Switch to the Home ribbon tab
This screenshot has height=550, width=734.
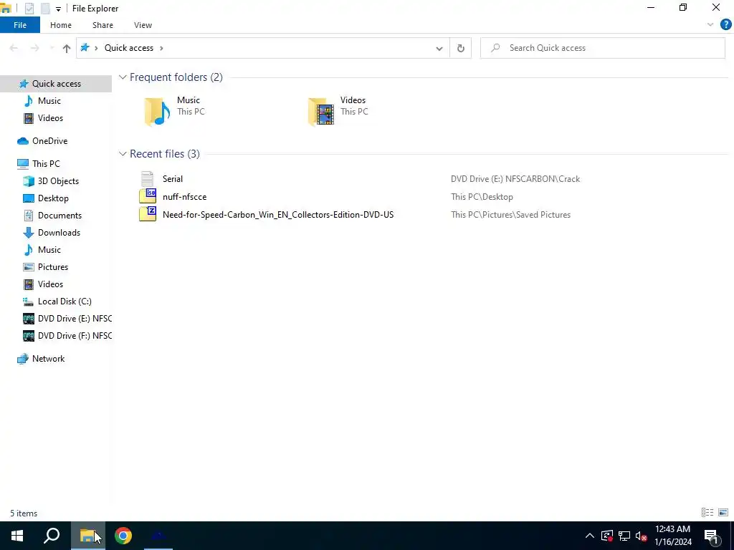61,25
